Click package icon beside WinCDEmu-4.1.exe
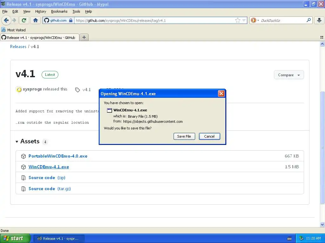325x243 pixels. coord(23,167)
